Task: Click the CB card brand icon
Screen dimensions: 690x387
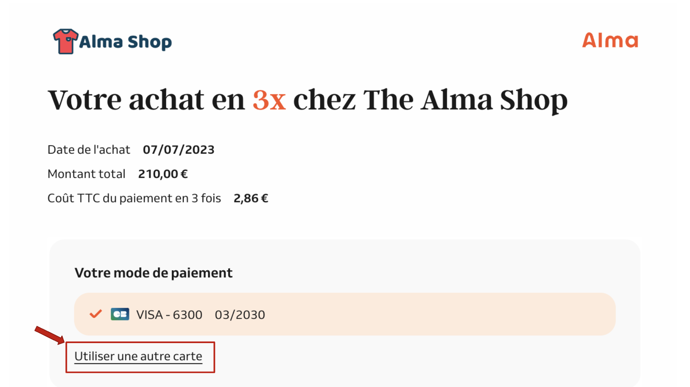Action: [x=120, y=314]
